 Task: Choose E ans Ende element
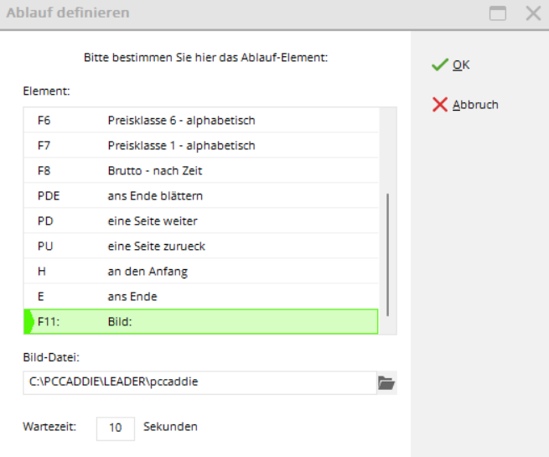click(x=132, y=296)
